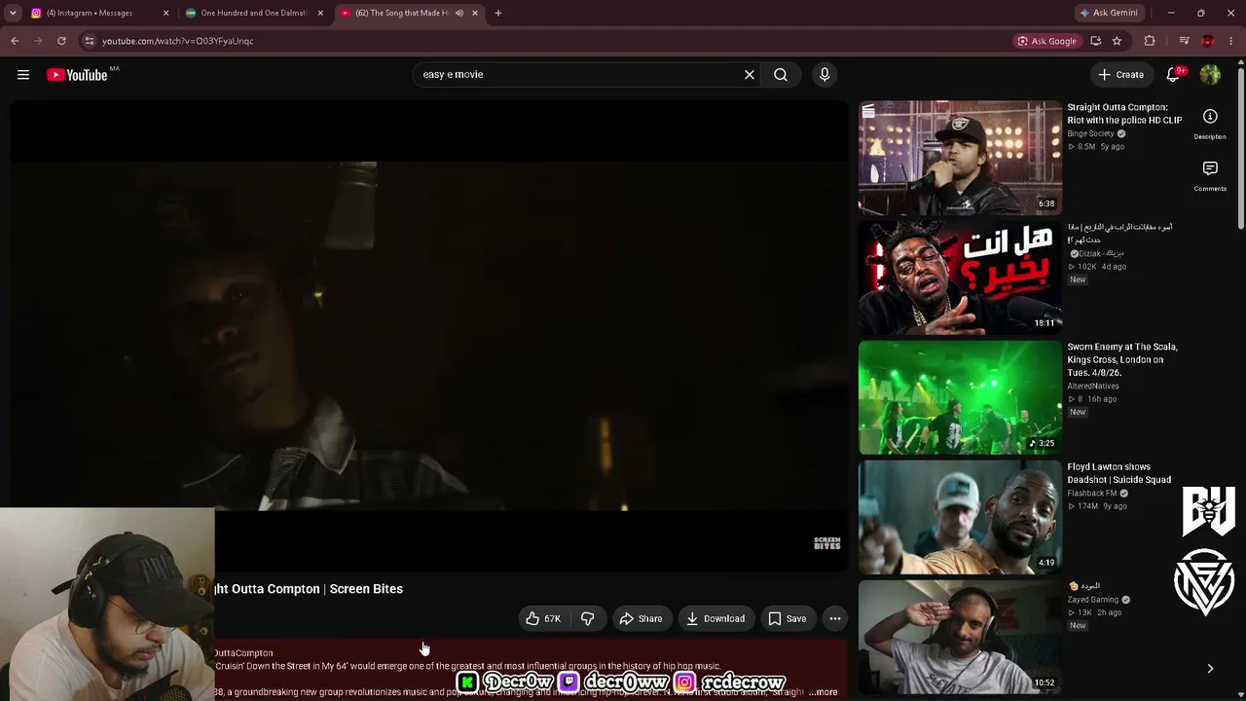The height and width of the screenshot is (701, 1246).
Task: Click the 67K like count
Action: (553, 619)
